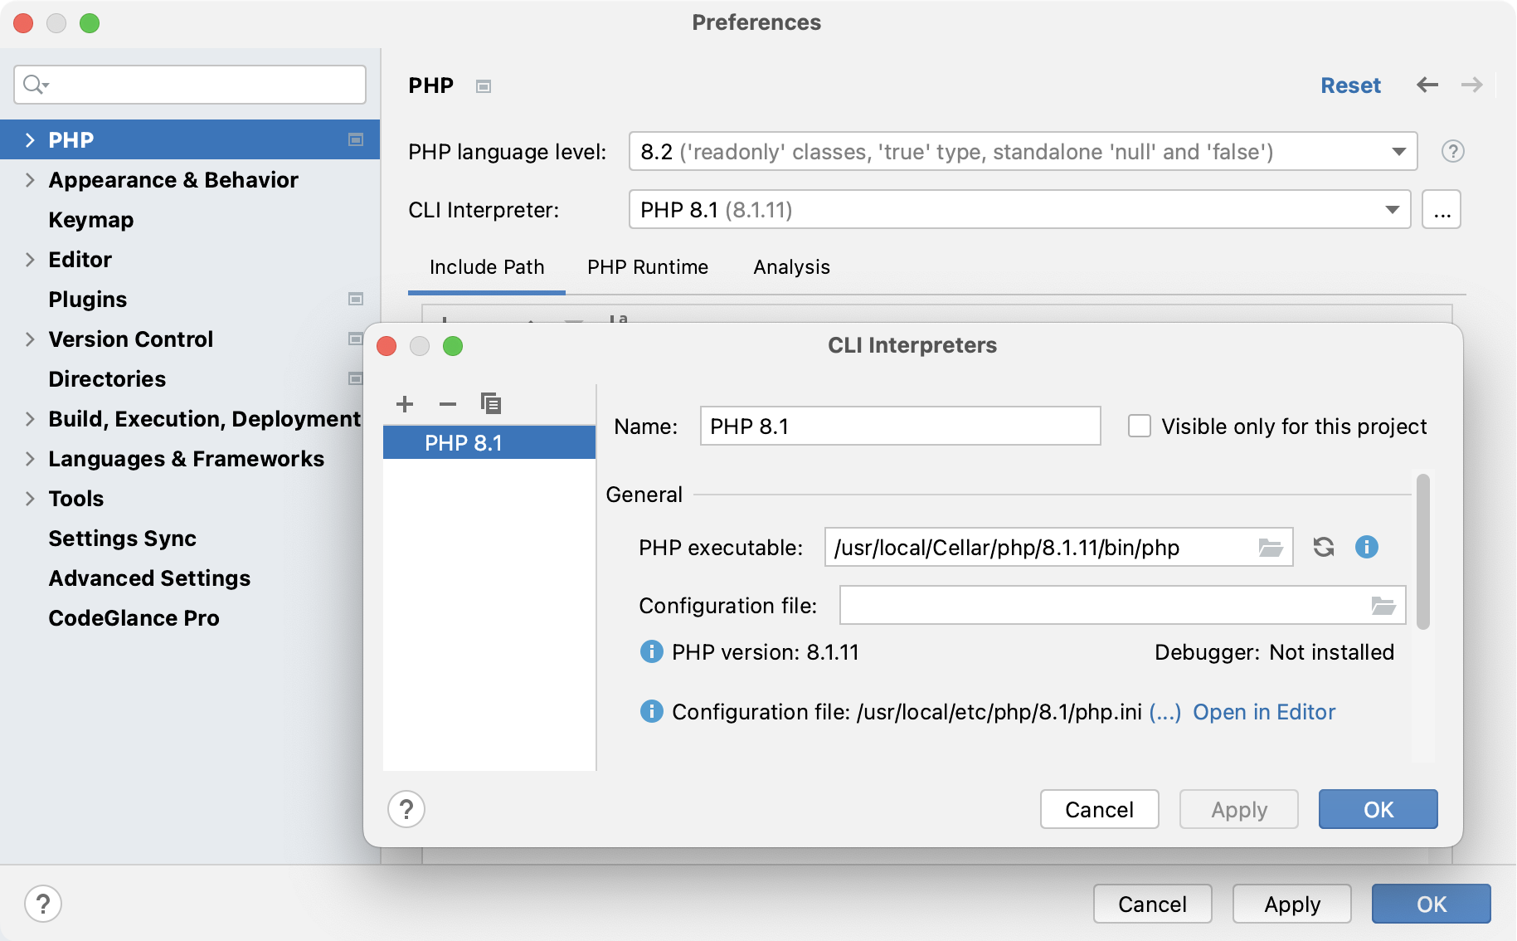The height and width of the screenshot is (941, 1517).
Task: Switch to the PHP Runtime tab
Action: click(647, 267)
